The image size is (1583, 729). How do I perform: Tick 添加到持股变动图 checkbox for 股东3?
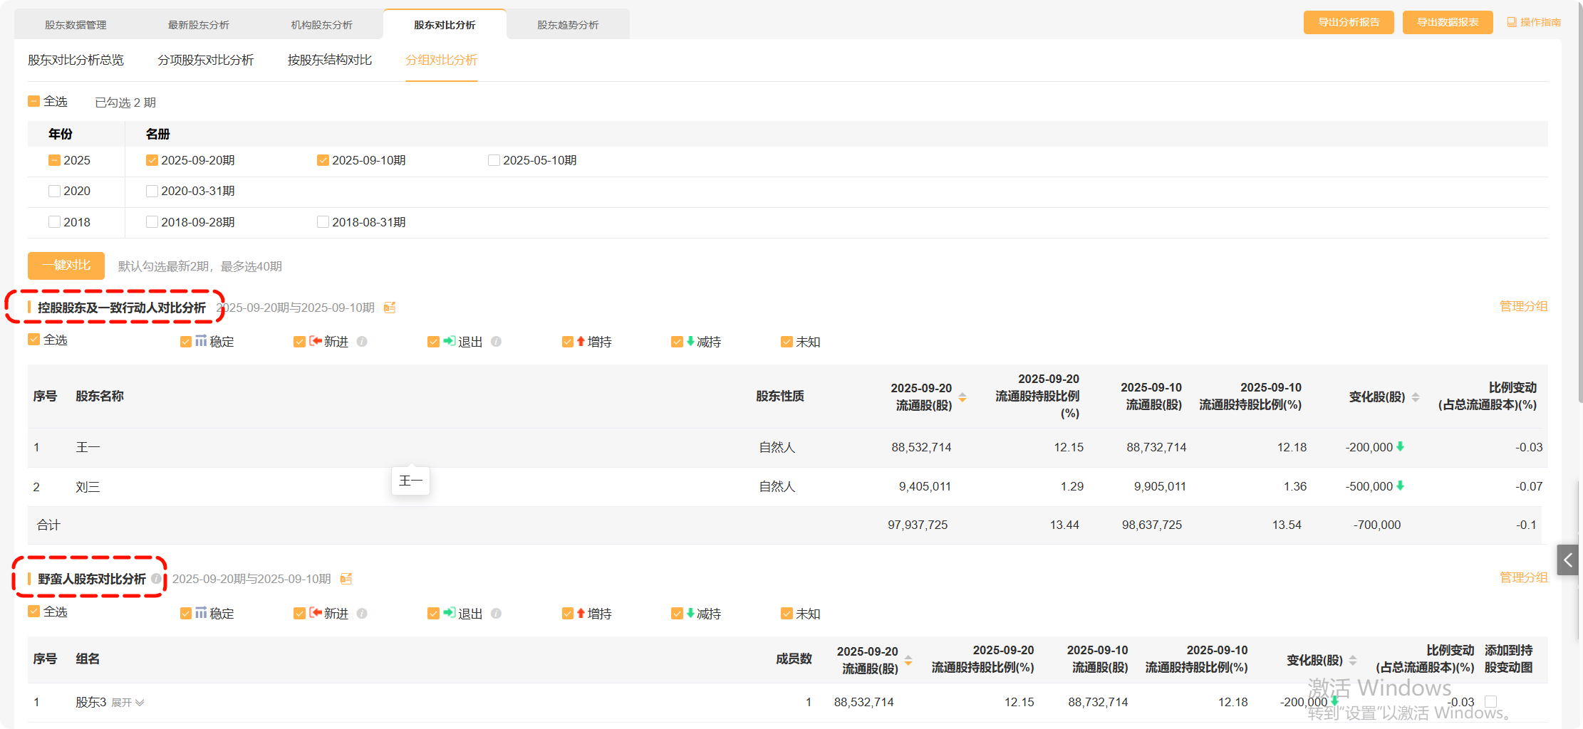(1490, 702)
